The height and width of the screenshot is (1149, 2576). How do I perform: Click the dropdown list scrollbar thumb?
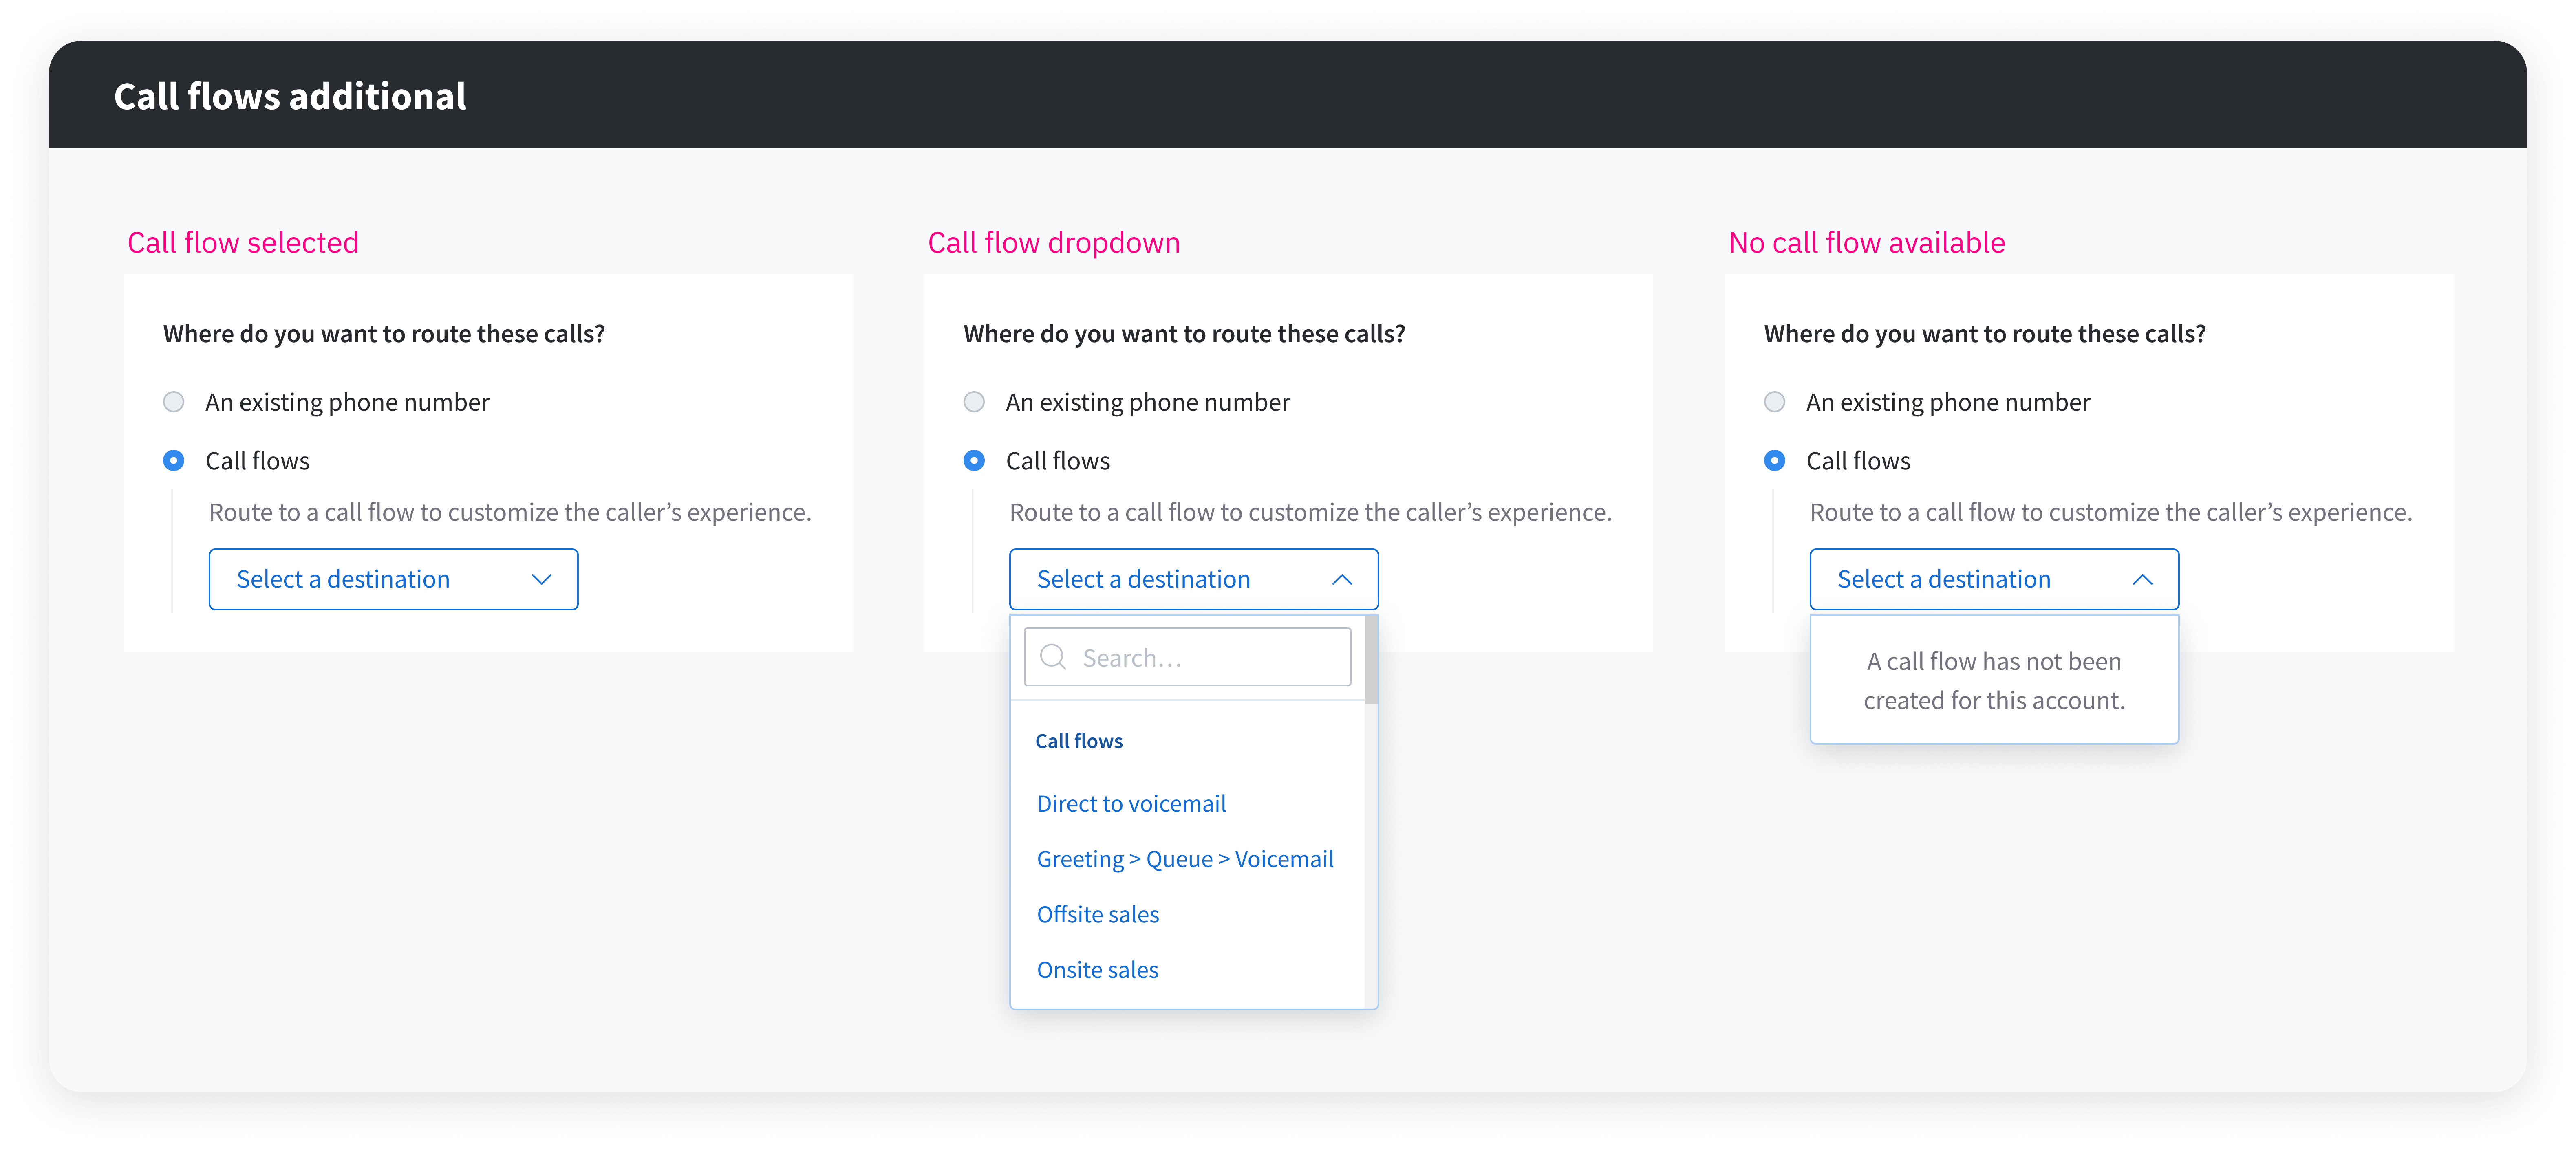pos(1371,660)
